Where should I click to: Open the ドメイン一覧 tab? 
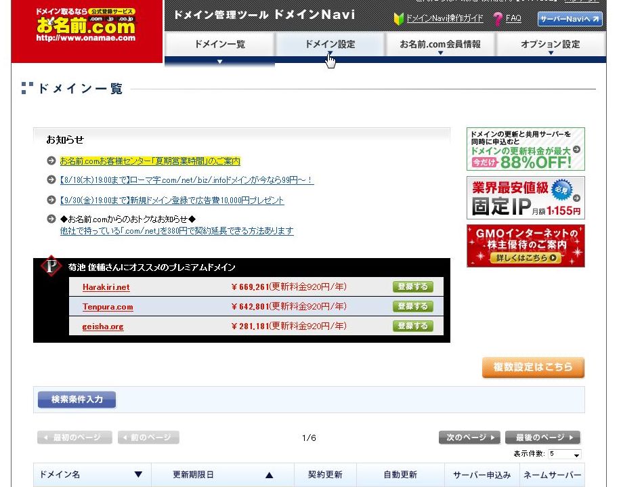click(x=219, y=44)
